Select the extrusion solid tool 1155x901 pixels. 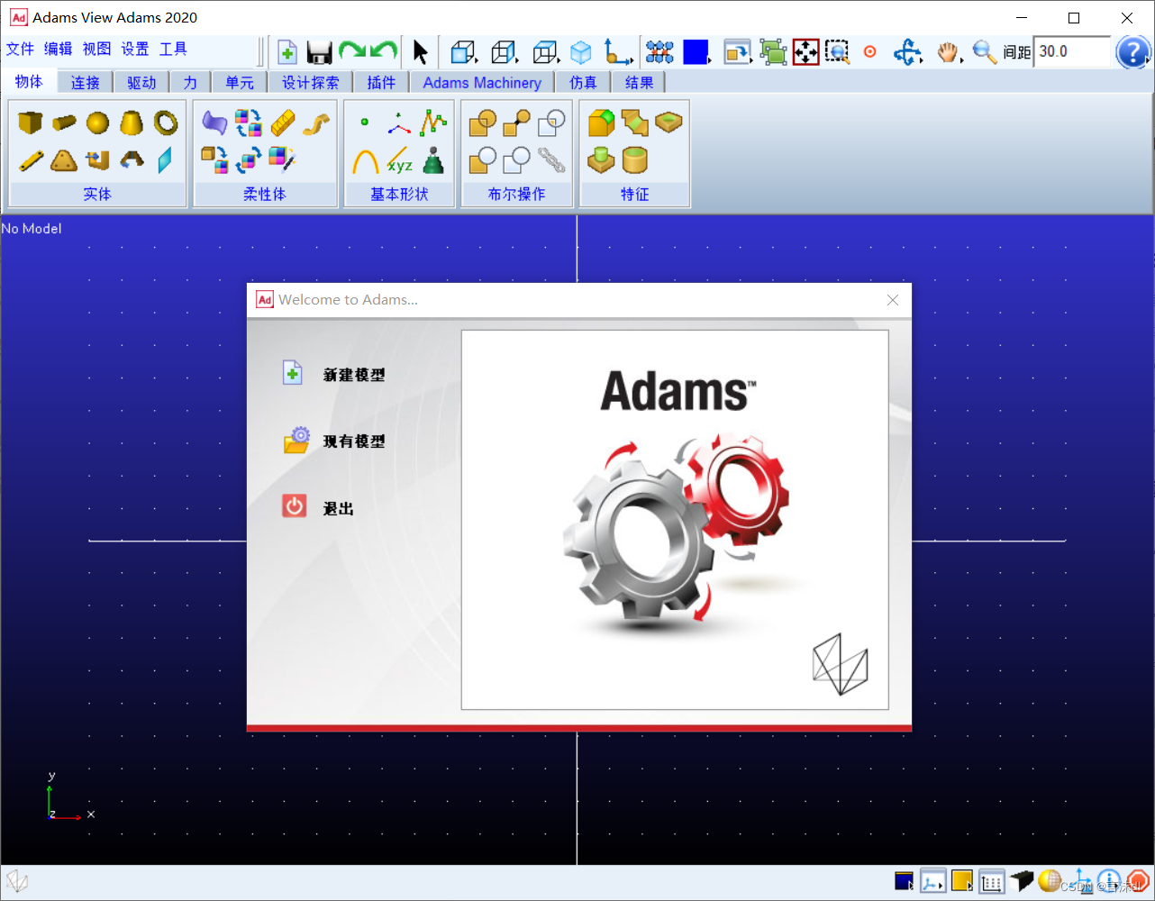point(97,160)
